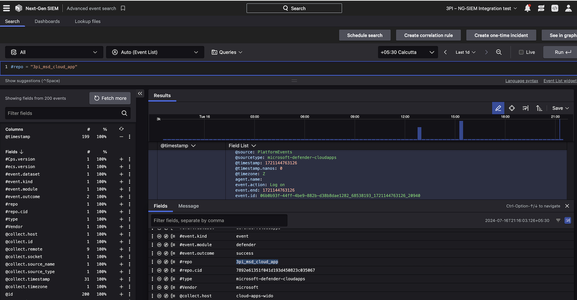Open the Queries dropdown menu

(x=227, y=52)
